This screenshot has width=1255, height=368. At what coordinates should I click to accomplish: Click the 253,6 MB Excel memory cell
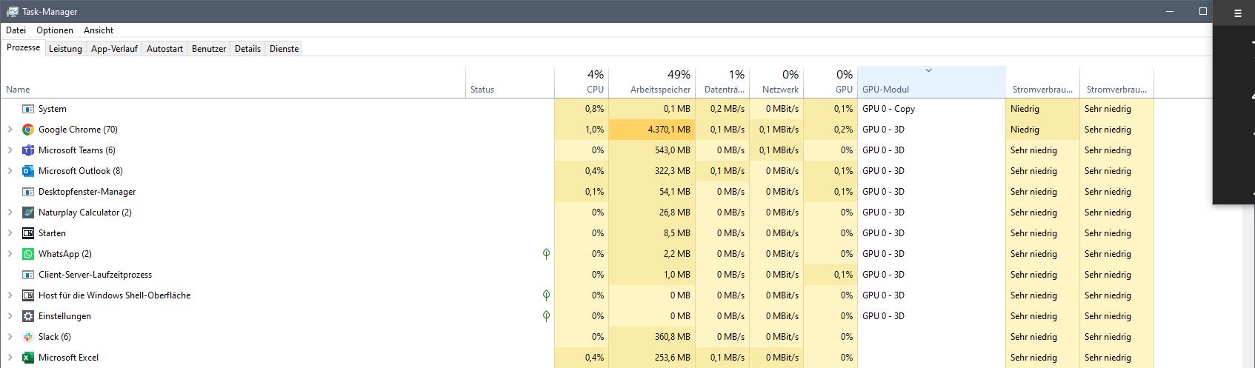coord(652,358)
